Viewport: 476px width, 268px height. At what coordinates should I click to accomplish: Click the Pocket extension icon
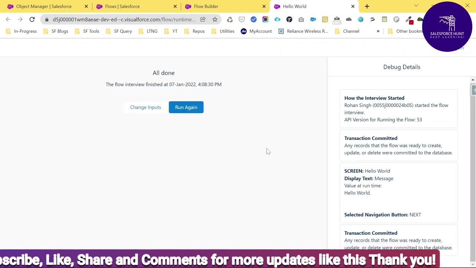242,19
